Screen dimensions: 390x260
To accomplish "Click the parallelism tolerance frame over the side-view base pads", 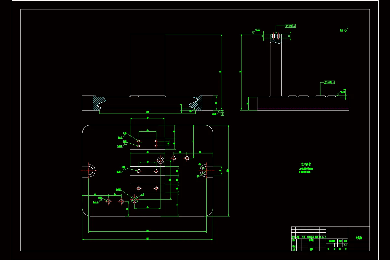I will (329, 83).
